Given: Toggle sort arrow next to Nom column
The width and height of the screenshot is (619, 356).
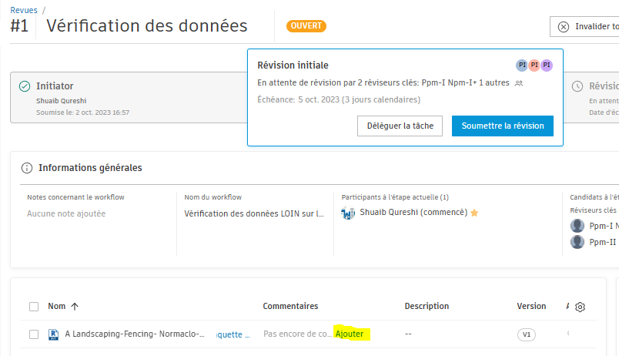Looking at the screenshot, I should click(75, 306).
